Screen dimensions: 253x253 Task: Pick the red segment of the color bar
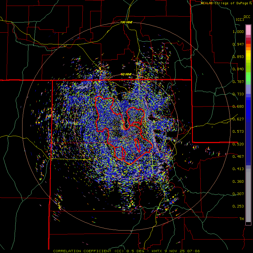(248, 42)
